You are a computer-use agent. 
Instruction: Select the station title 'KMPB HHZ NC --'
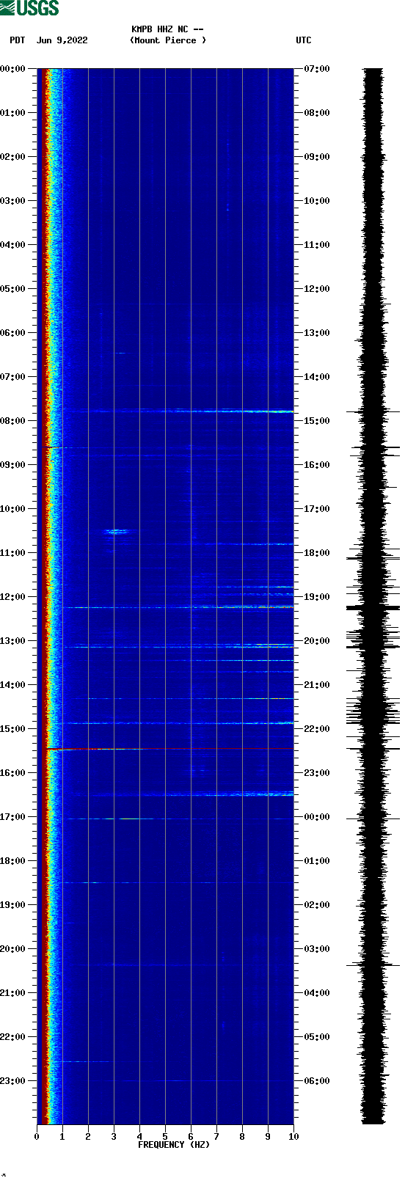(x=167, y=29)
